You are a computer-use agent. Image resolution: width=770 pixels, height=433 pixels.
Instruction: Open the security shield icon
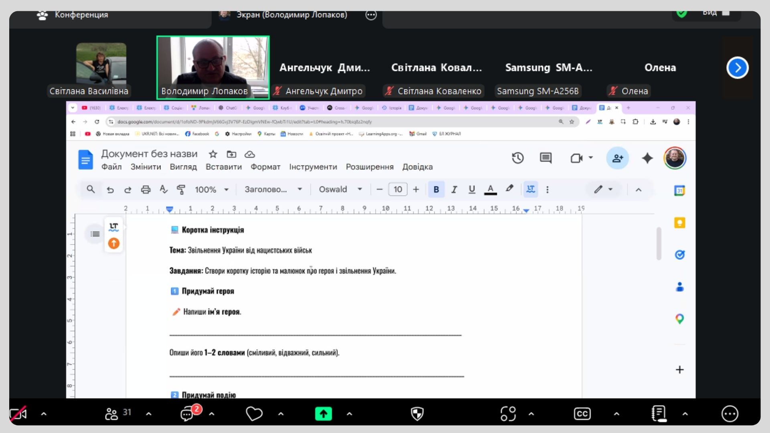pos(417,414)
